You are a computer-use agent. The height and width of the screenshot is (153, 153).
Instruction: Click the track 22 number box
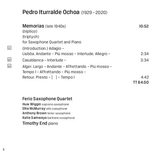tap(9, 59)
